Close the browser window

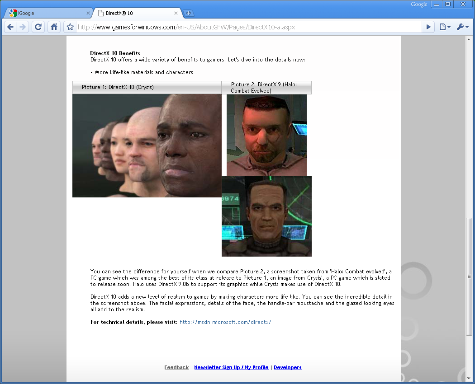[463, 4]
